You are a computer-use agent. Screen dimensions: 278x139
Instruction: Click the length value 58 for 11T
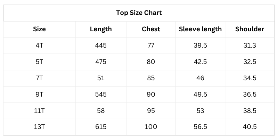pos(101,111)
